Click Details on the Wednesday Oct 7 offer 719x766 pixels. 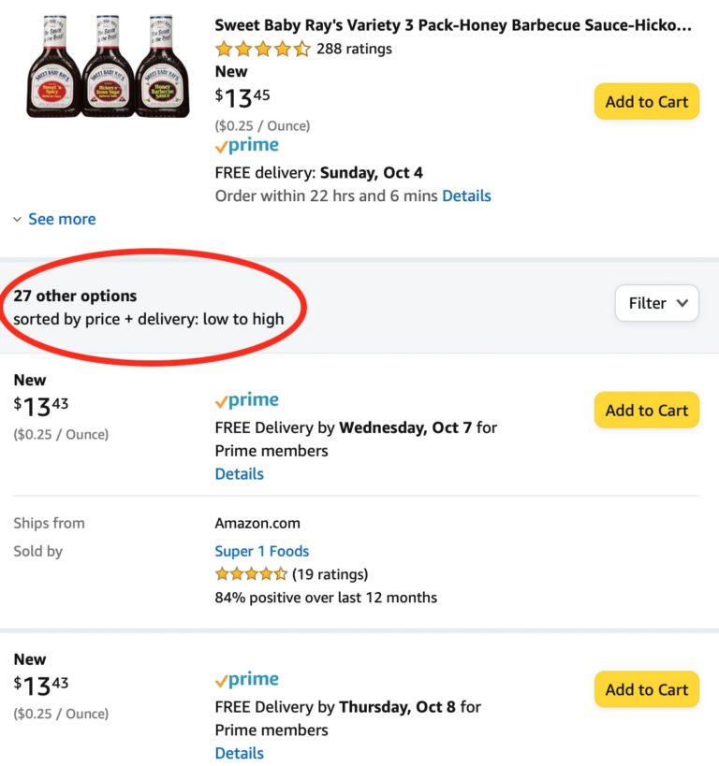tap(239, 474)
